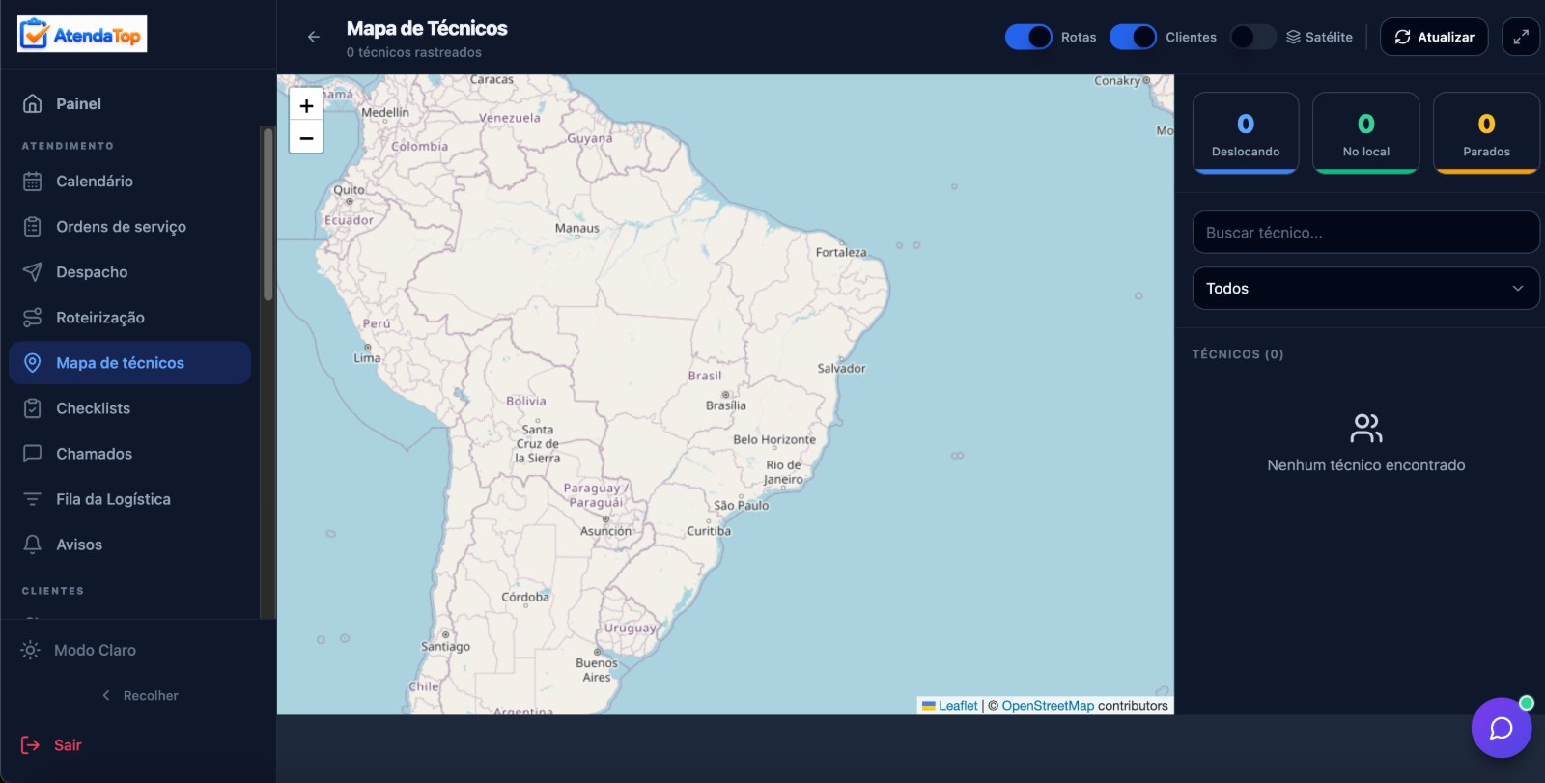Click the sidebar vertical scrollbar
The width and height of the screenshot is (1545, 783).
(267, 214)
